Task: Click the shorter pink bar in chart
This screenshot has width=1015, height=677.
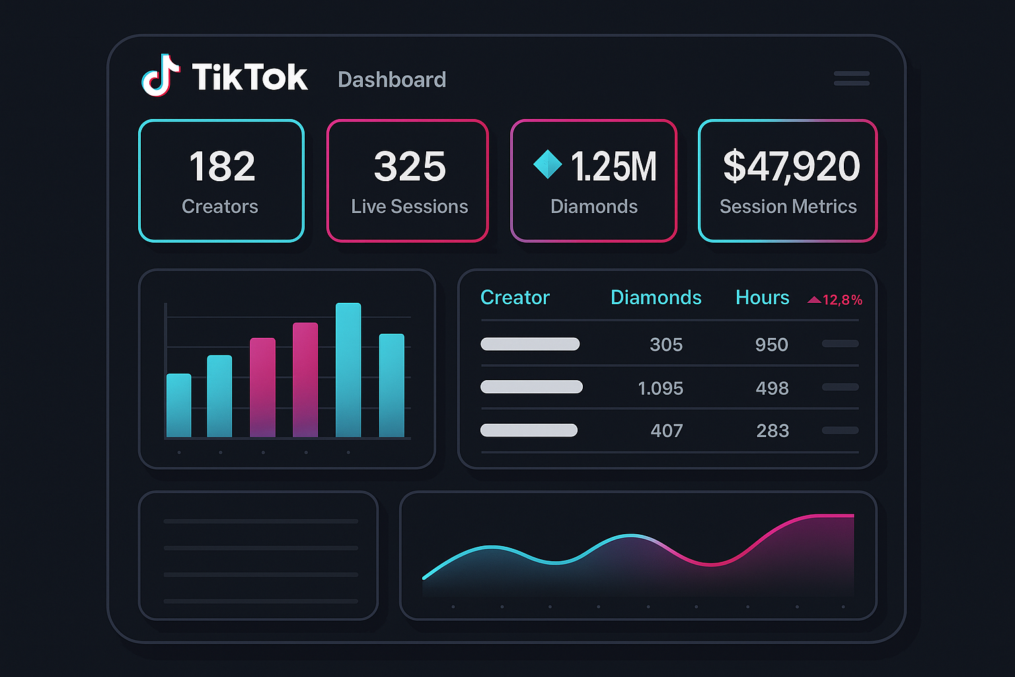Action: pos(262,387)
